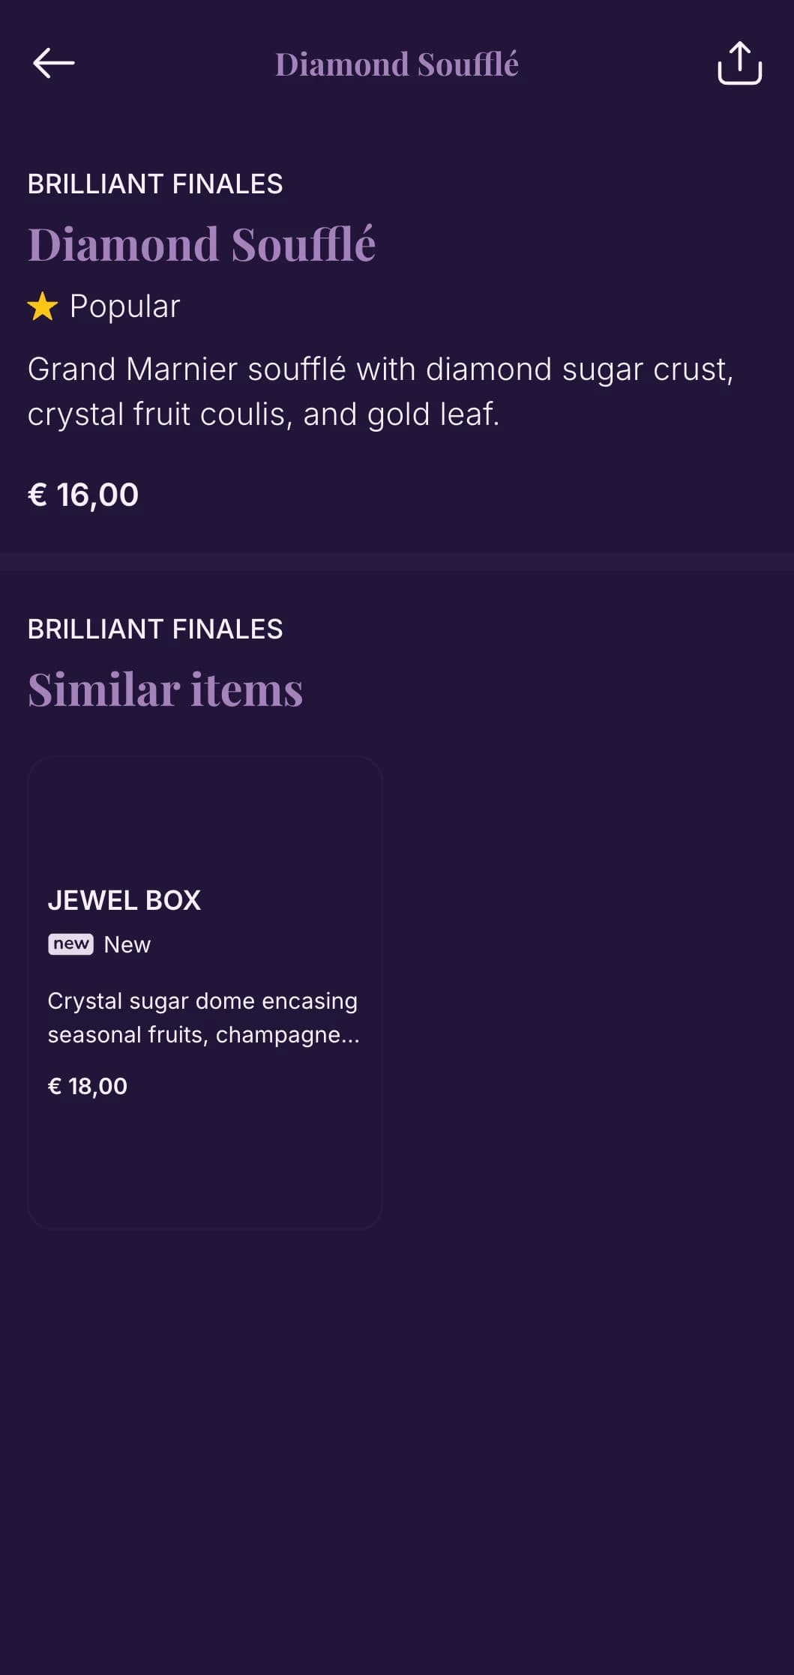This screenshot has width=794, height=1675.
Task: Click the Popular label text
Action: click(125, 307)
